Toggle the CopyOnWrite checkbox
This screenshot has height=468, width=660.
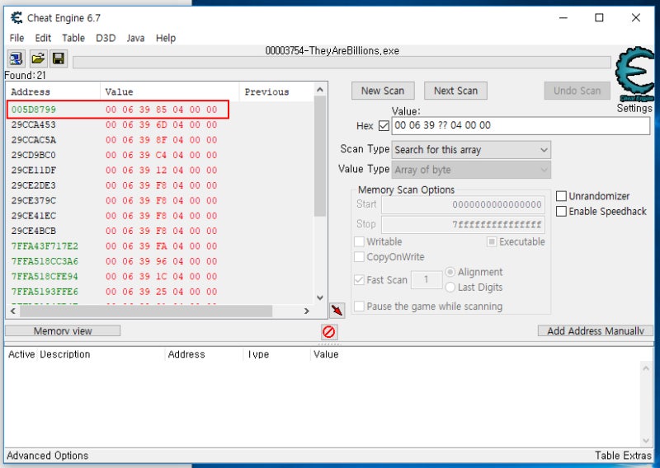359,256
